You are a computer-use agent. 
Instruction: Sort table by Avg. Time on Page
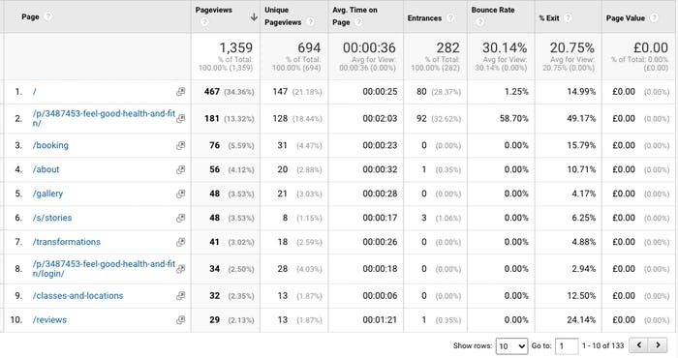pos(354,16)
